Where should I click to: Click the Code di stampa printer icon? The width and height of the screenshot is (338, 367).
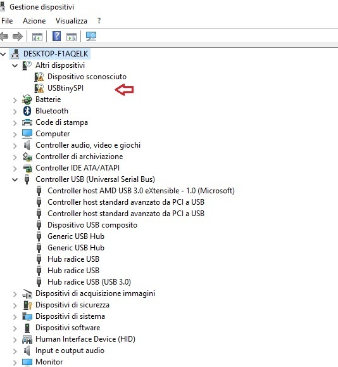coord(27,122)
